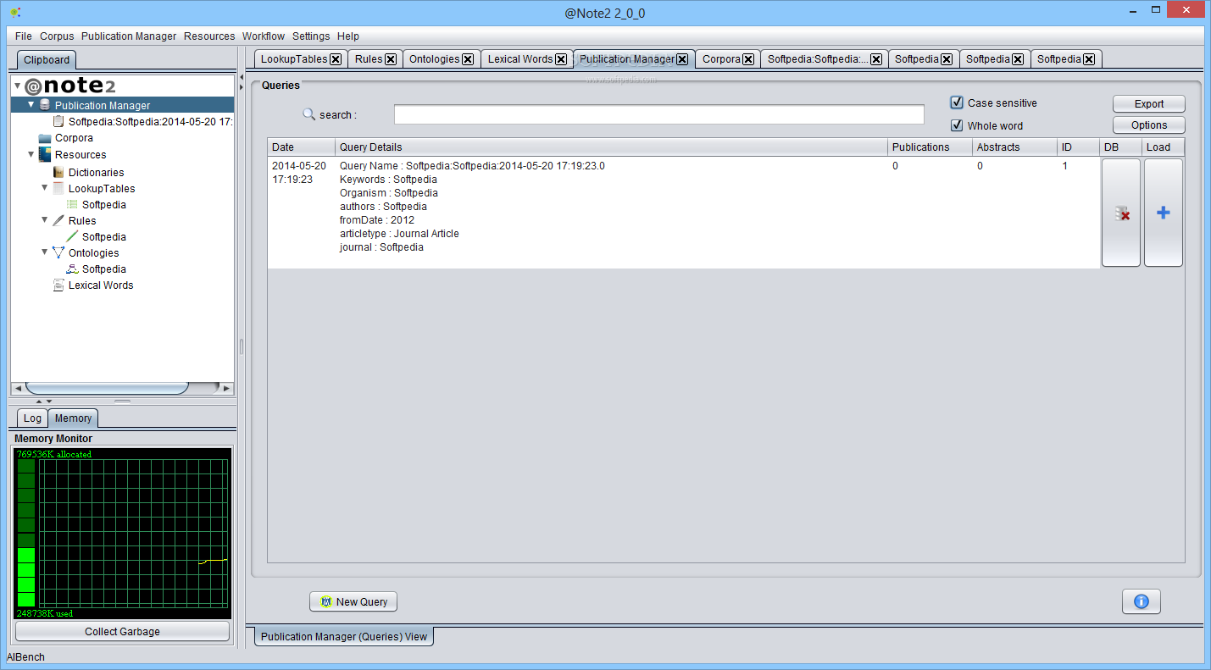1211x670 pixels.
Task: Click scrollbar right arrow in clipboard tree
Action: click(226, 388)
